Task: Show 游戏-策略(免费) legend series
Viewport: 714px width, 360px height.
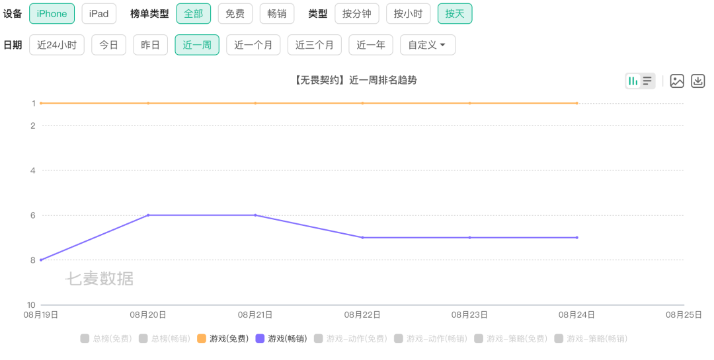Action: pos(510,339)
